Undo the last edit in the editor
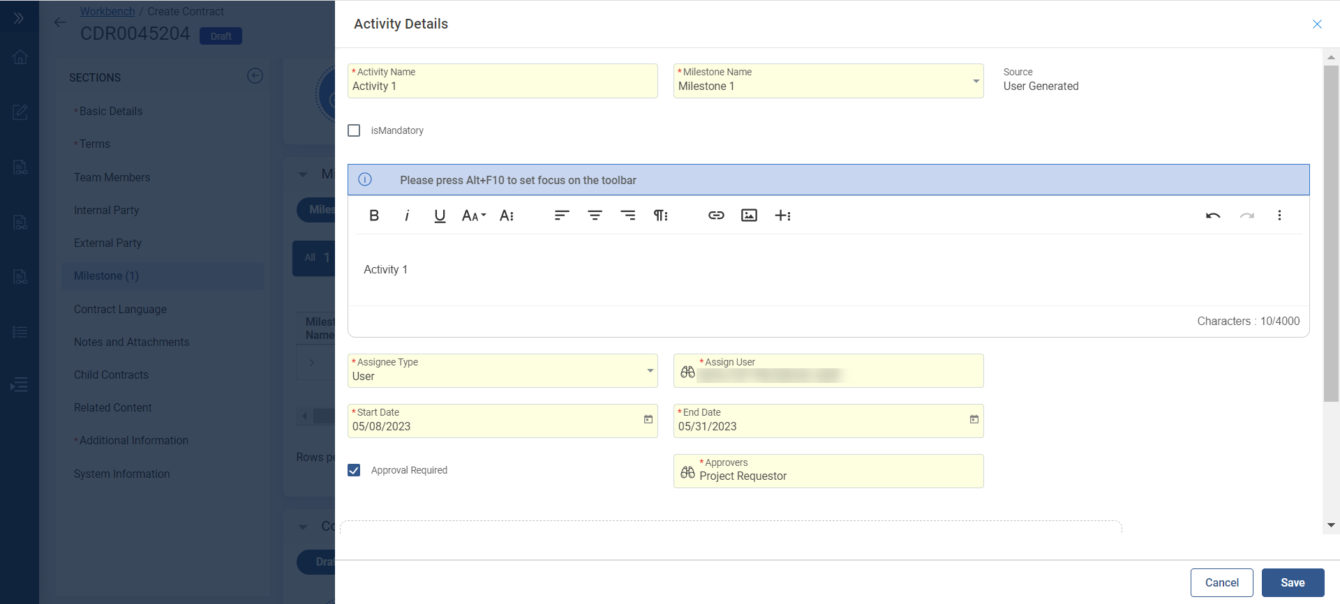The height and width of the screenshot is (604, 1340). (1213, 216)
